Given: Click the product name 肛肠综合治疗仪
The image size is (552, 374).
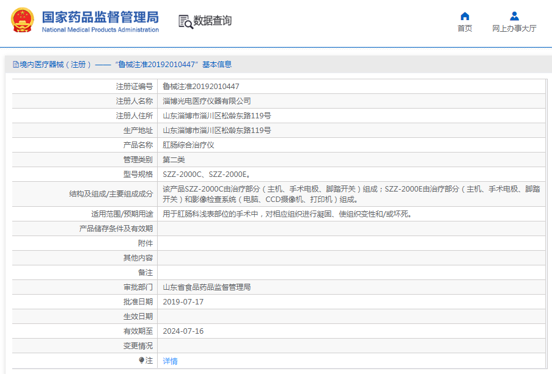Looking at the screenshot, I should coord(188,145).
